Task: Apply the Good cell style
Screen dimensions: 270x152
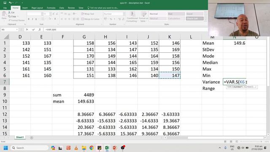Action: coord(194,14)
